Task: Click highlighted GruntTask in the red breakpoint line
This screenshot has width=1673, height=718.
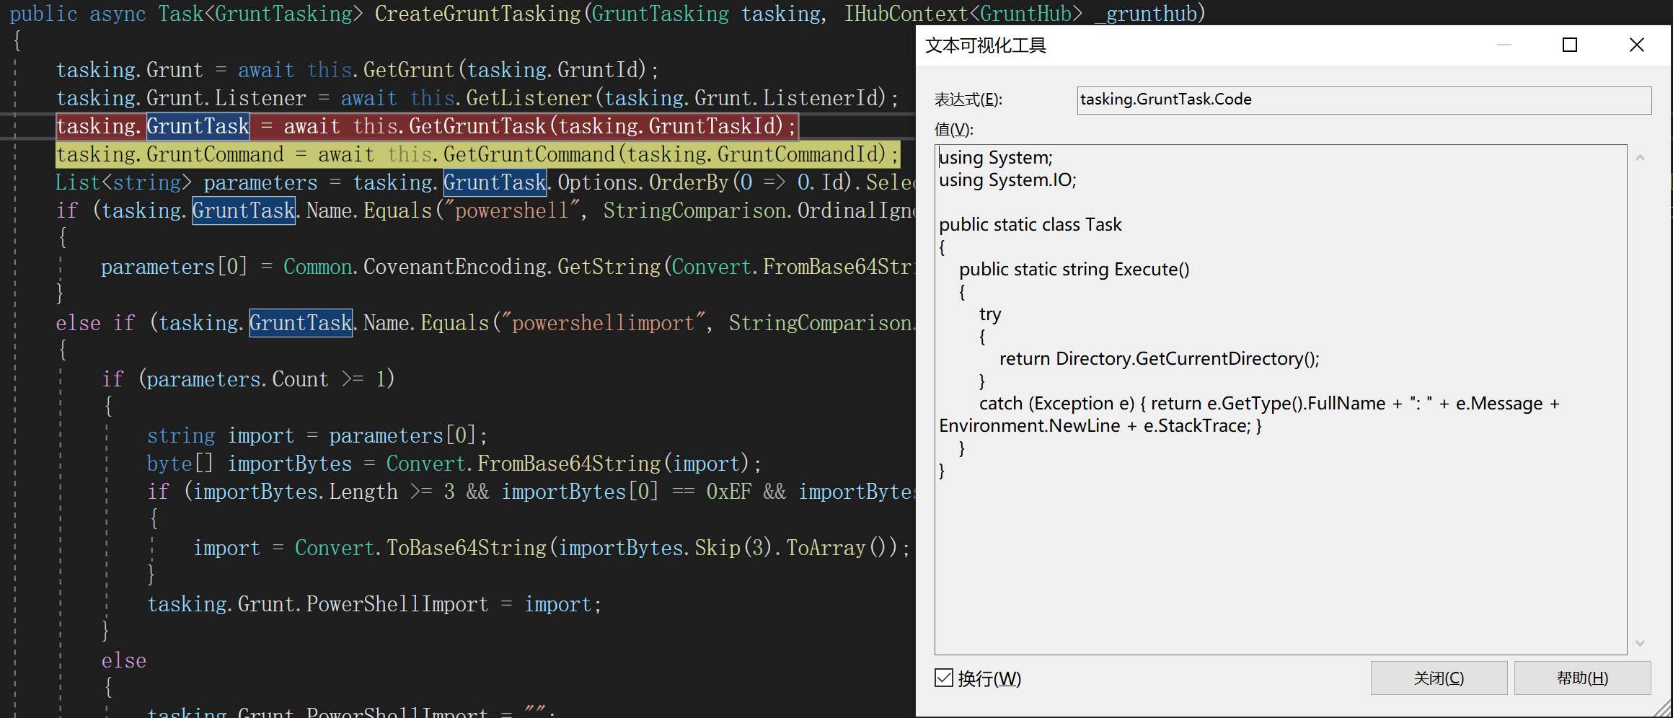Action: tap(198, 126)
